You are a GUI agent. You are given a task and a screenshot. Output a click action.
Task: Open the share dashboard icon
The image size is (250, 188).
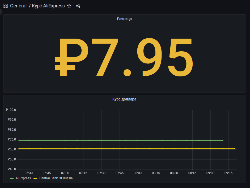pos(78,6)
